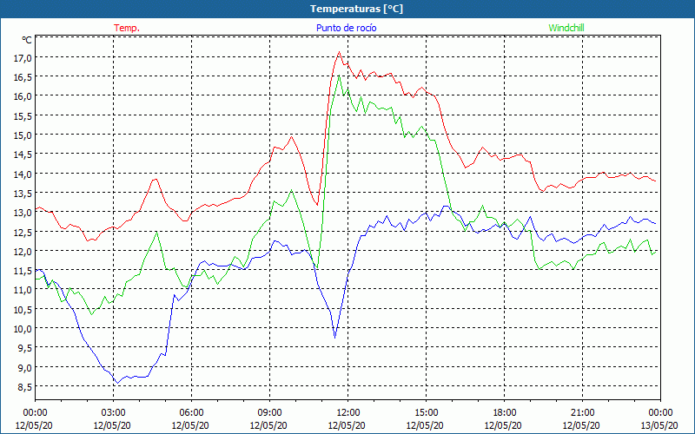Click the 18:00 time axis label
This screenshot has width=695, height=434.
504,413
